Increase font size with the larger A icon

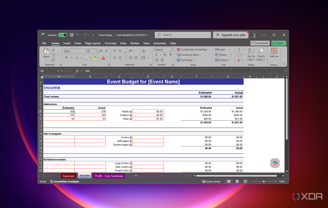[101, 51]
